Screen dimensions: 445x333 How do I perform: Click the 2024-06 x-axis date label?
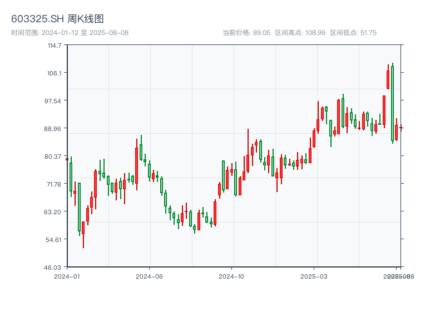pyautogui.click(x=149, y=276)
